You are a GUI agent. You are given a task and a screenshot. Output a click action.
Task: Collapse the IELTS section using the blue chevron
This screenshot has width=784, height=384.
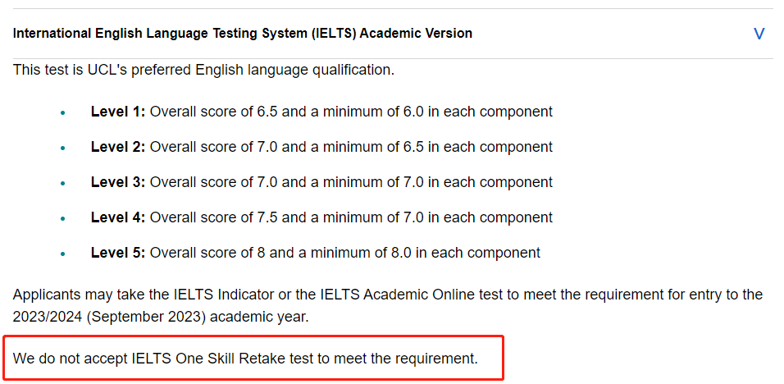click(x=759, y=34)
